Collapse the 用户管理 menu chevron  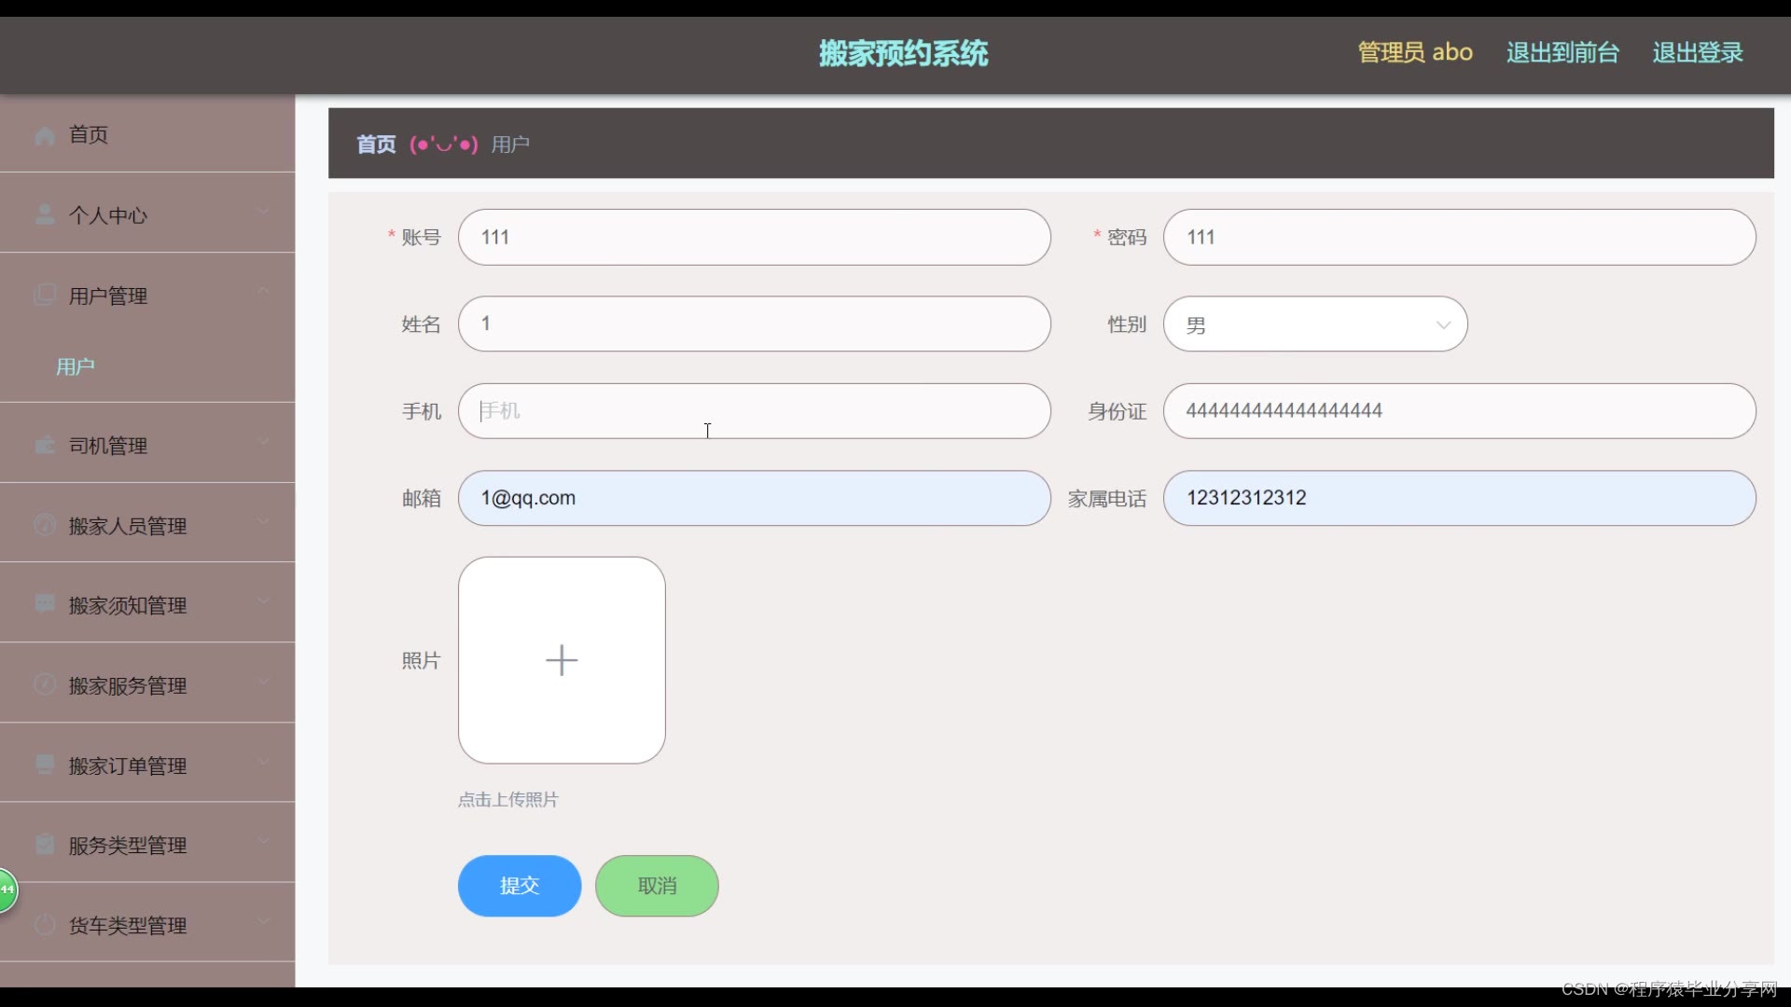click(264, 292)
